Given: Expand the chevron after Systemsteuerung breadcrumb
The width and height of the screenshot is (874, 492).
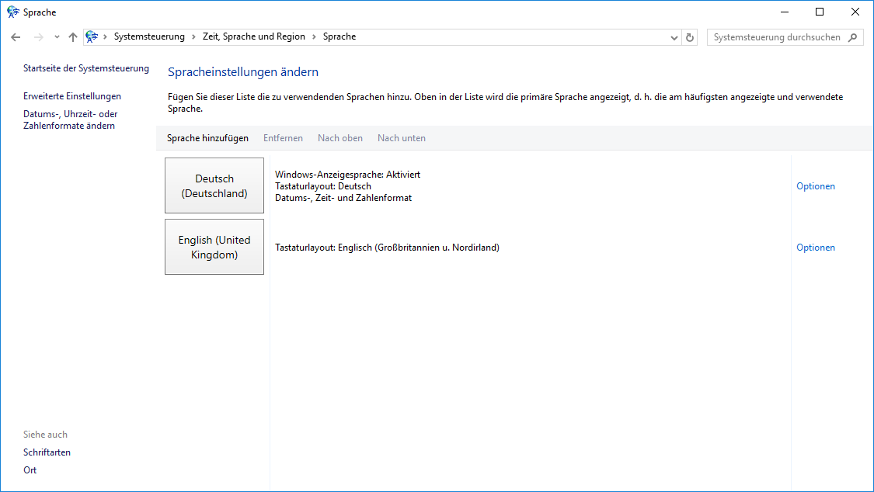Looking at the screenshot, I should [193, 36].
